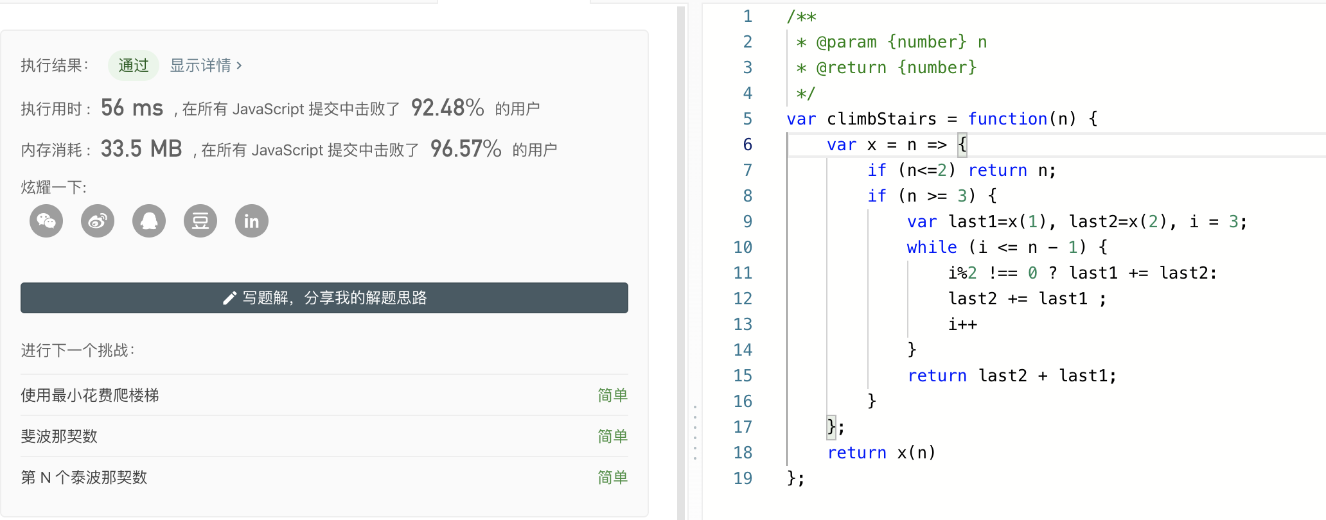Click the 进行下一个挑战 heading
Viewport: 1326px width, 520px height.
point(78,351)
